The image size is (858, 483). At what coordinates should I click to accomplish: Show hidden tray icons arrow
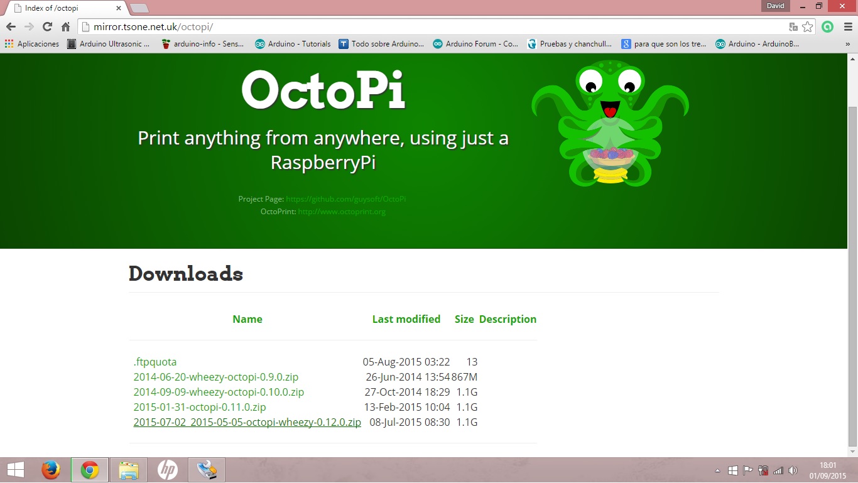click(718, 470)
